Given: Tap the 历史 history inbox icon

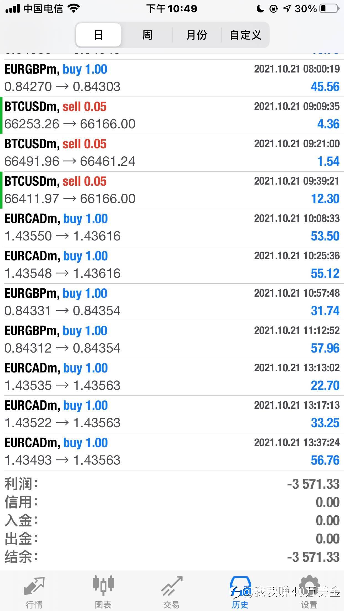Looking at the screenshot, I should tap(240, 584).
